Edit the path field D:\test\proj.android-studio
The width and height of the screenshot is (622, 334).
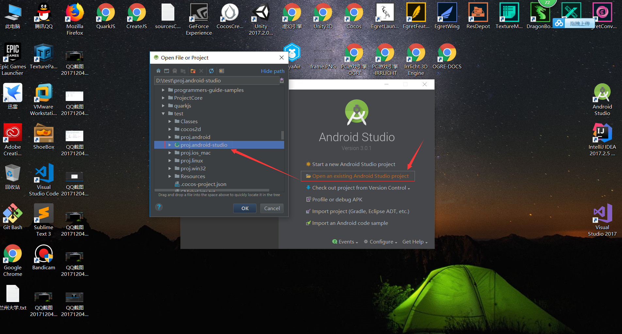coord(217,80)
